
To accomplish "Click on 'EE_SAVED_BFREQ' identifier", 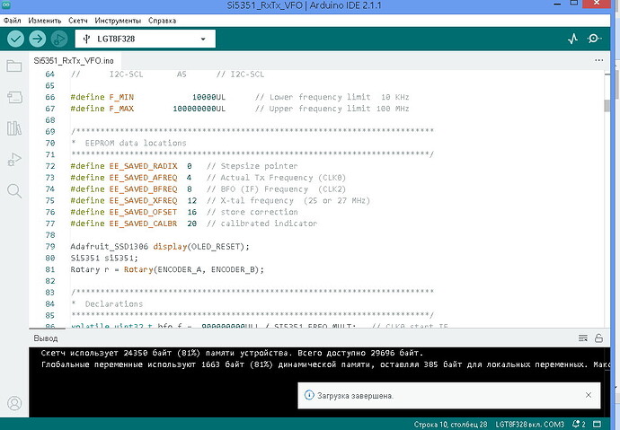I will [x=143, y=189].
